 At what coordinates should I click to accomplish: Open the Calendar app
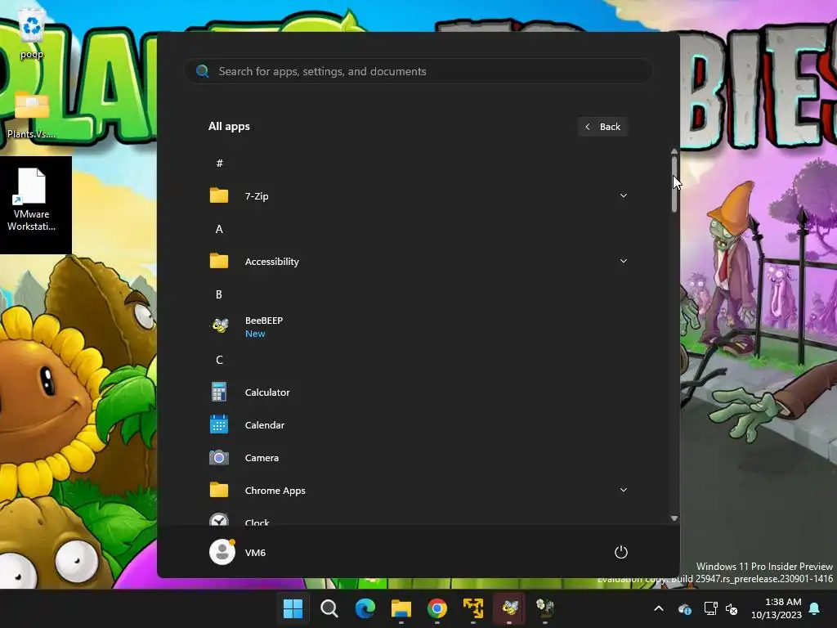(418, 425)
